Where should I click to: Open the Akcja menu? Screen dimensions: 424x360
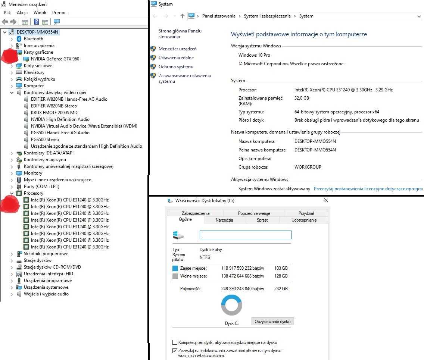point(22,13)
